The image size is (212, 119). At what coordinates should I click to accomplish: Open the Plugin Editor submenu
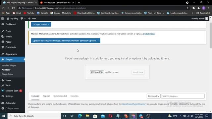point(8,74)
